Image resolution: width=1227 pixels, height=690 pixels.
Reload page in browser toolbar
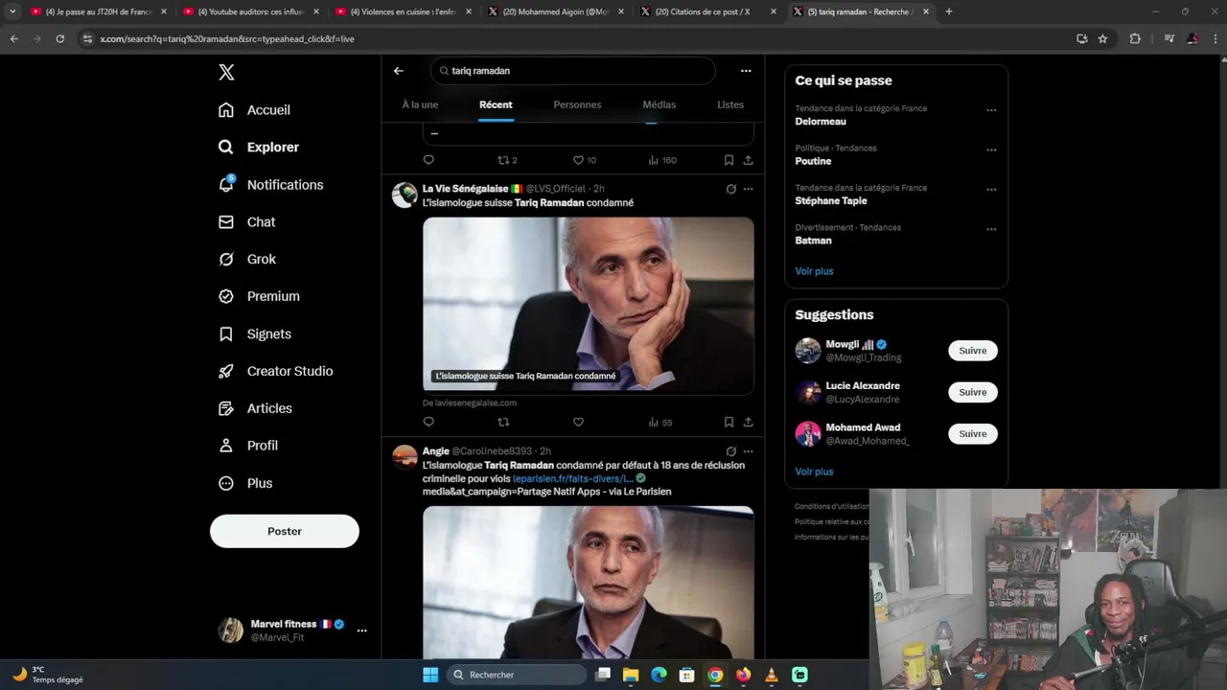pyautogui.click(x=59, y=38)
